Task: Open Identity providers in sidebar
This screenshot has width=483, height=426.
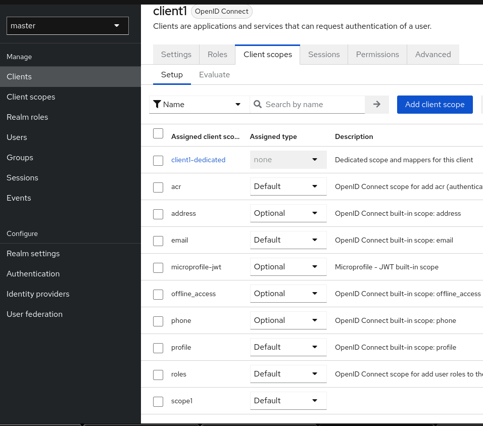Action: coord(70,294)
